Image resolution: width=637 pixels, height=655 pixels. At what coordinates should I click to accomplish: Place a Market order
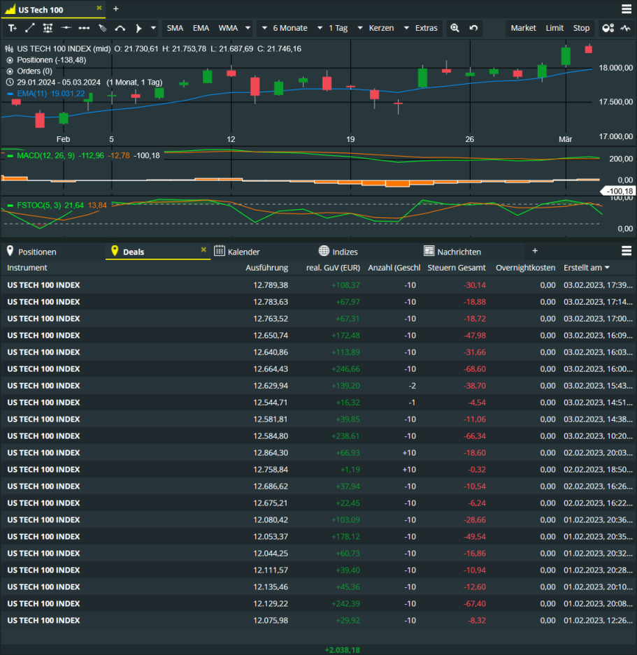[x=523, y=28]
